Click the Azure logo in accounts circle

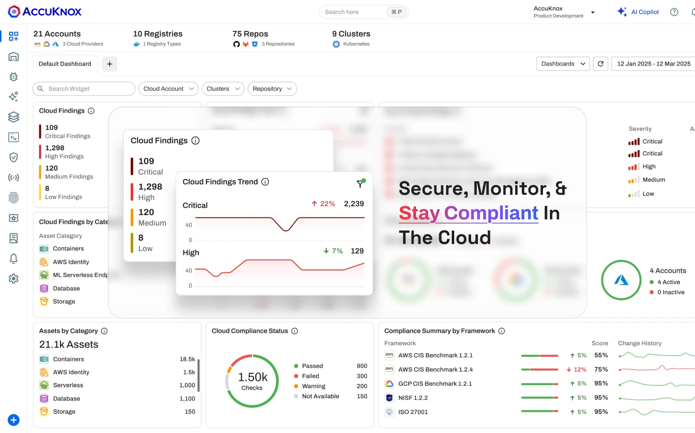click(x=621, y=280)
